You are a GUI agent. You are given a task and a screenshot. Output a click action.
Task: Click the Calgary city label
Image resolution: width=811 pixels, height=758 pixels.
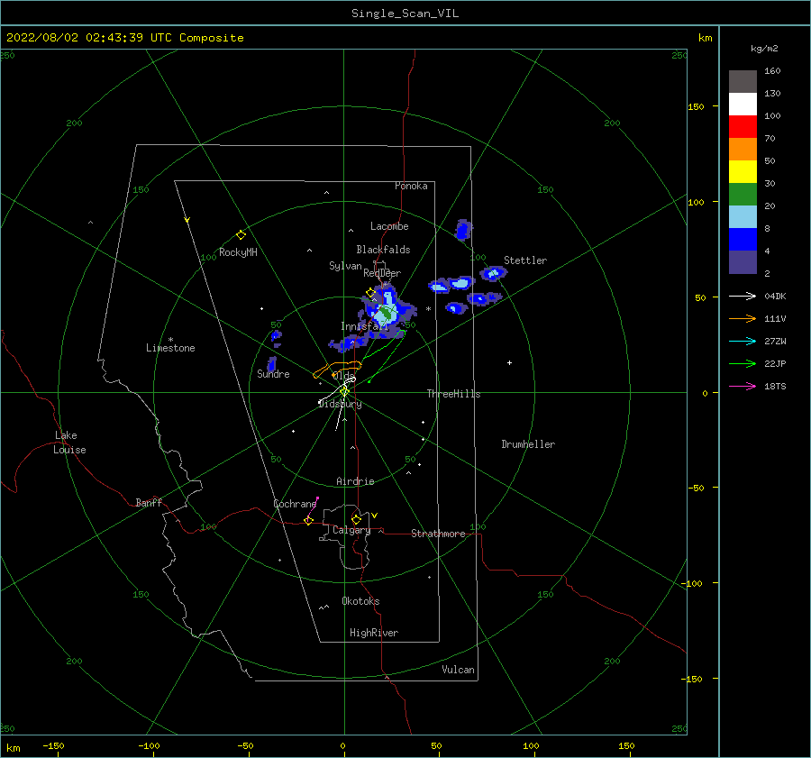click(x=351, y=530)
